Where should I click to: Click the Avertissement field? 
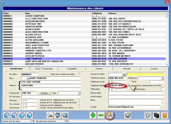coord(136,97)
